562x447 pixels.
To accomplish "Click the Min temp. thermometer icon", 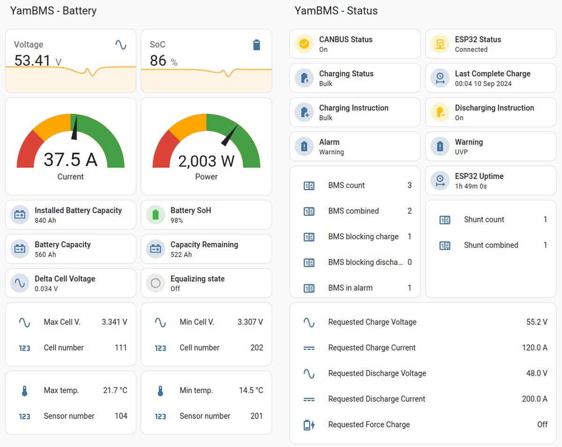I will [160, 391].
